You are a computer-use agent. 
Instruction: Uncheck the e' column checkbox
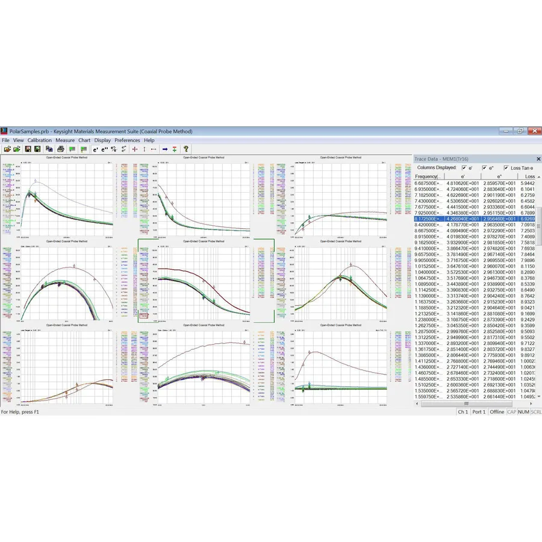(x=464, y=168)
